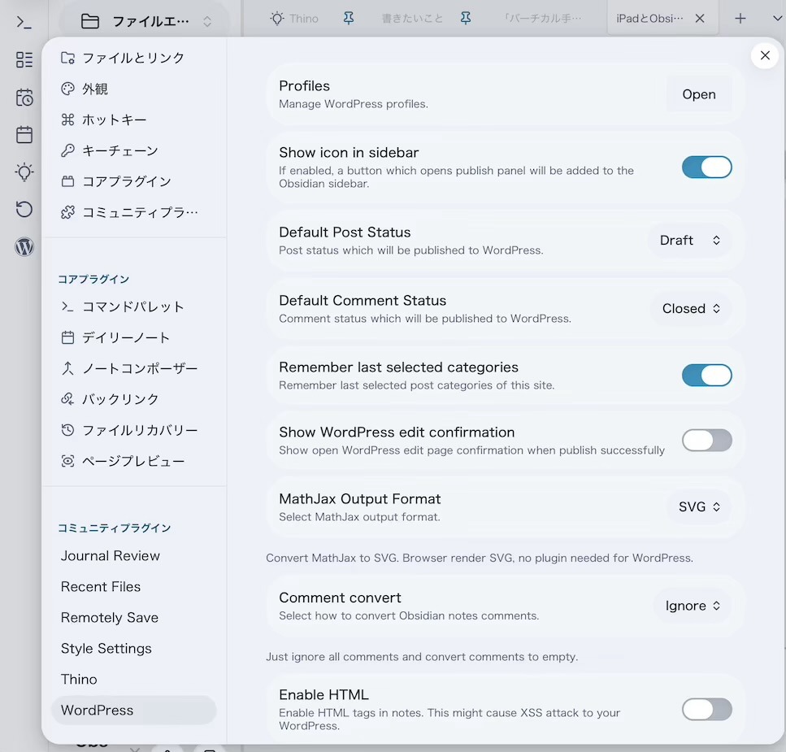Open the calendar-clock icon in ribbon
This screenshot has width=786, height=752.
coord(24,98)
